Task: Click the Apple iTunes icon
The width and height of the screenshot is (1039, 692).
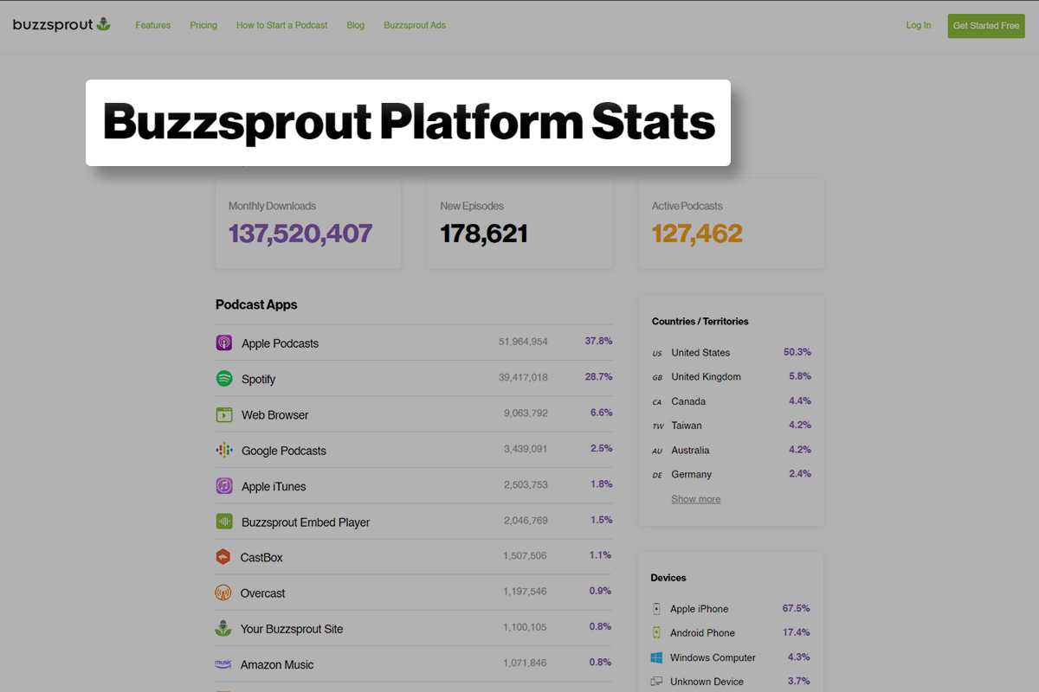Action: [x=223, y=486]
